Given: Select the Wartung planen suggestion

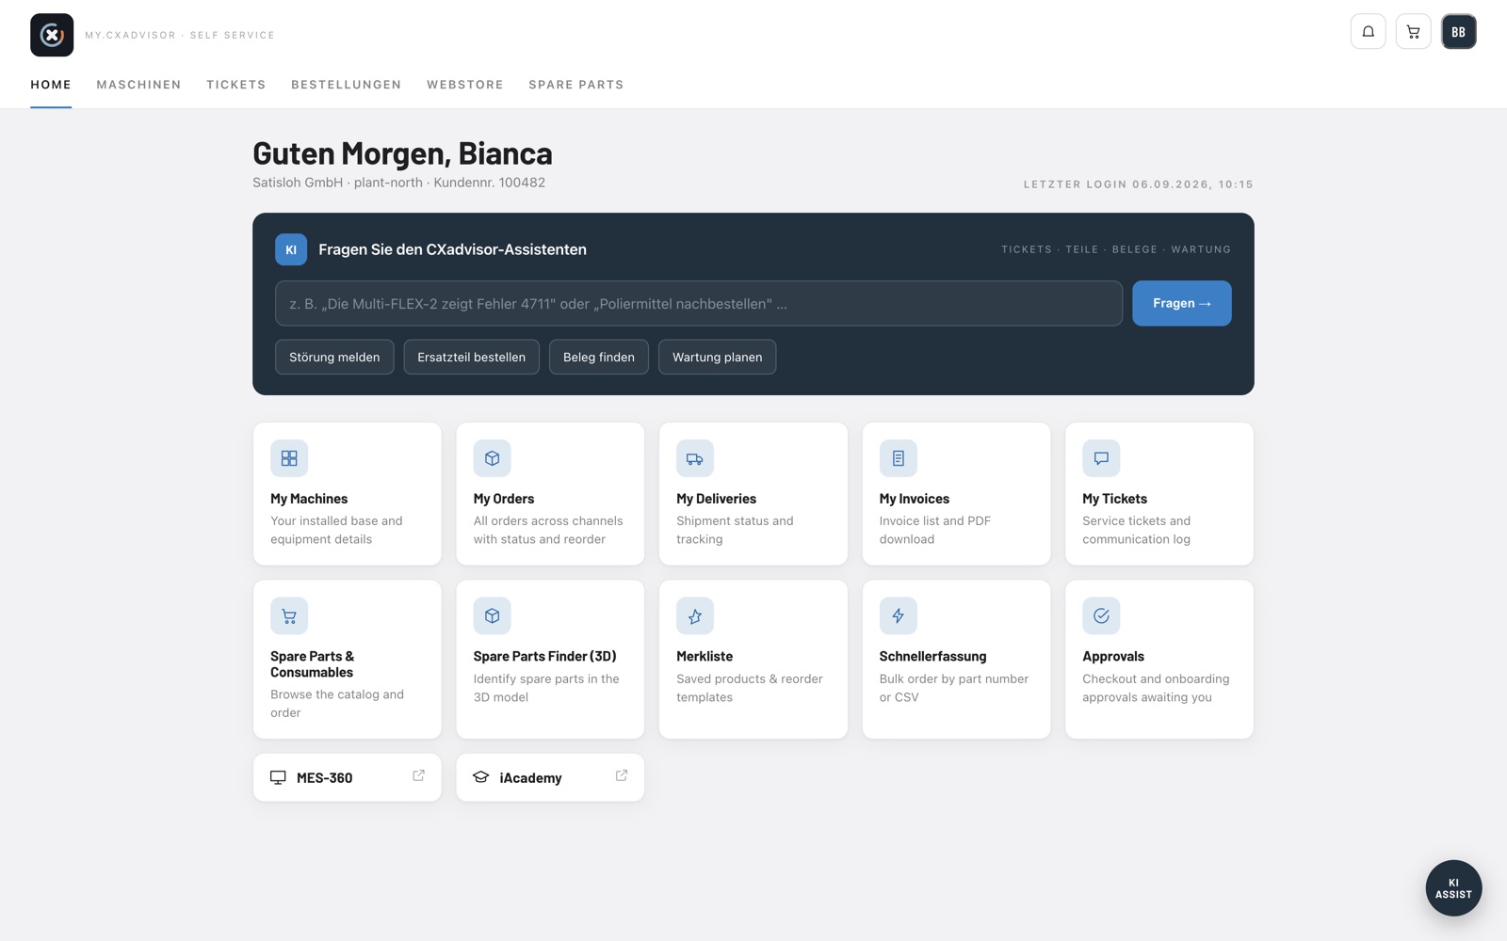Looking at the screenshot, I should point(717,357).
